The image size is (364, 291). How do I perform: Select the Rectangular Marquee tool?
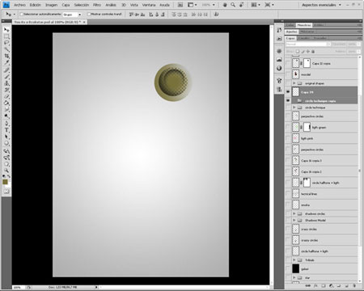click(6, 36)
